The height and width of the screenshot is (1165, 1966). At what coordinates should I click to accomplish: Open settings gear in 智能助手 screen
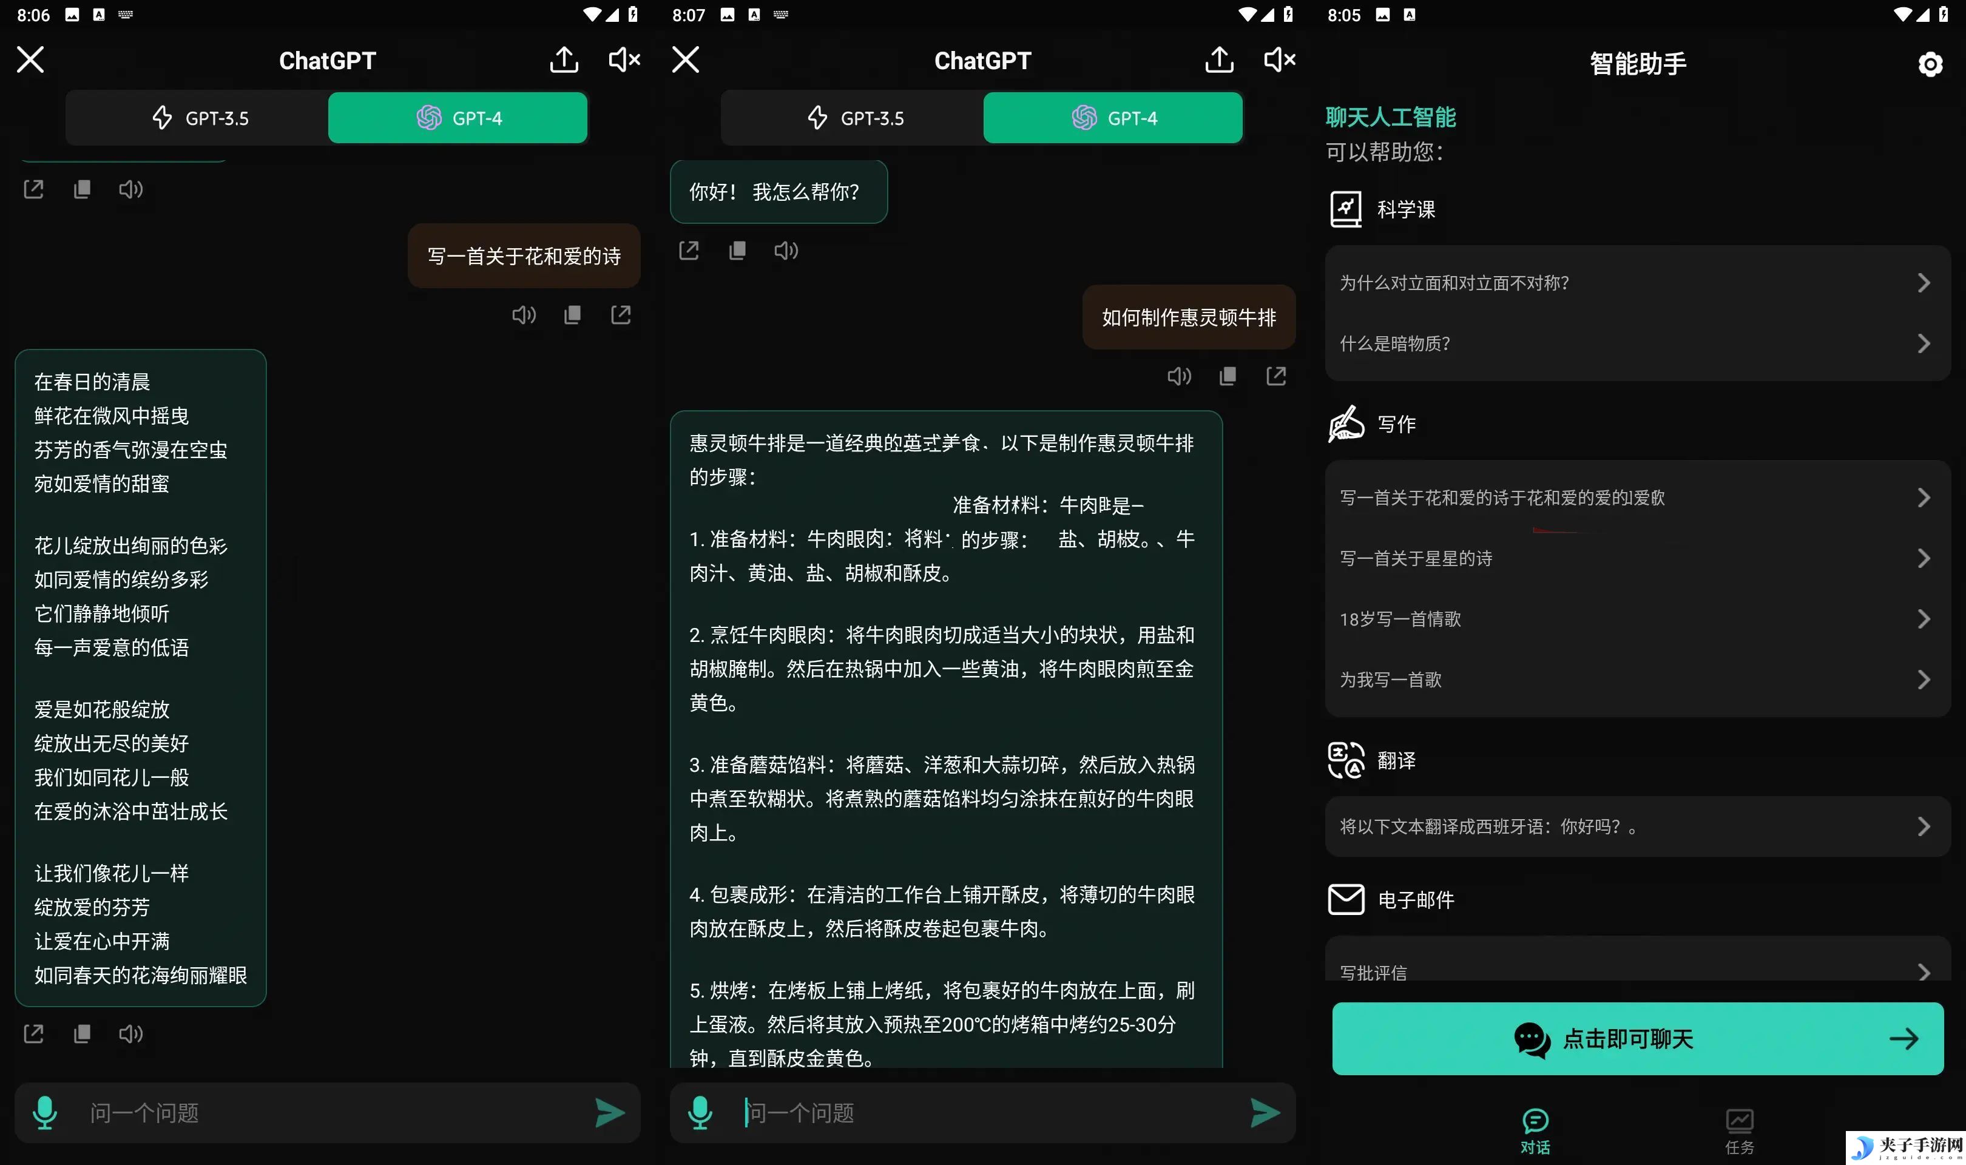[1930, 64]
